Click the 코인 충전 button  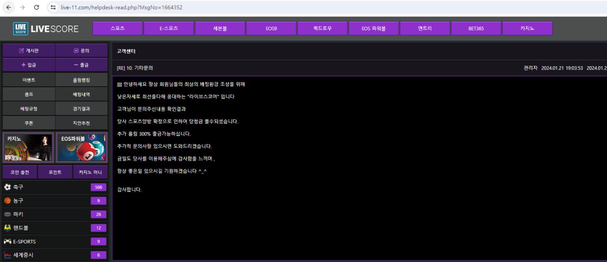click(20, 172)
